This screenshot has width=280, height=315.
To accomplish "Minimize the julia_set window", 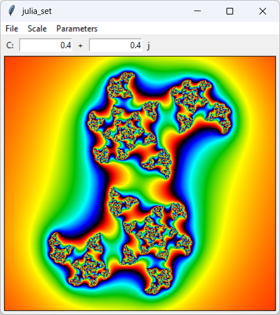I will 197,11.
